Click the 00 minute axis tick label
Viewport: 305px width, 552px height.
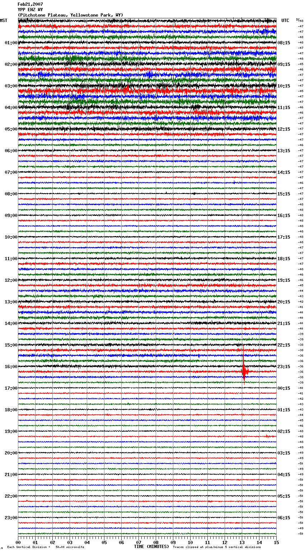point(18,542)
